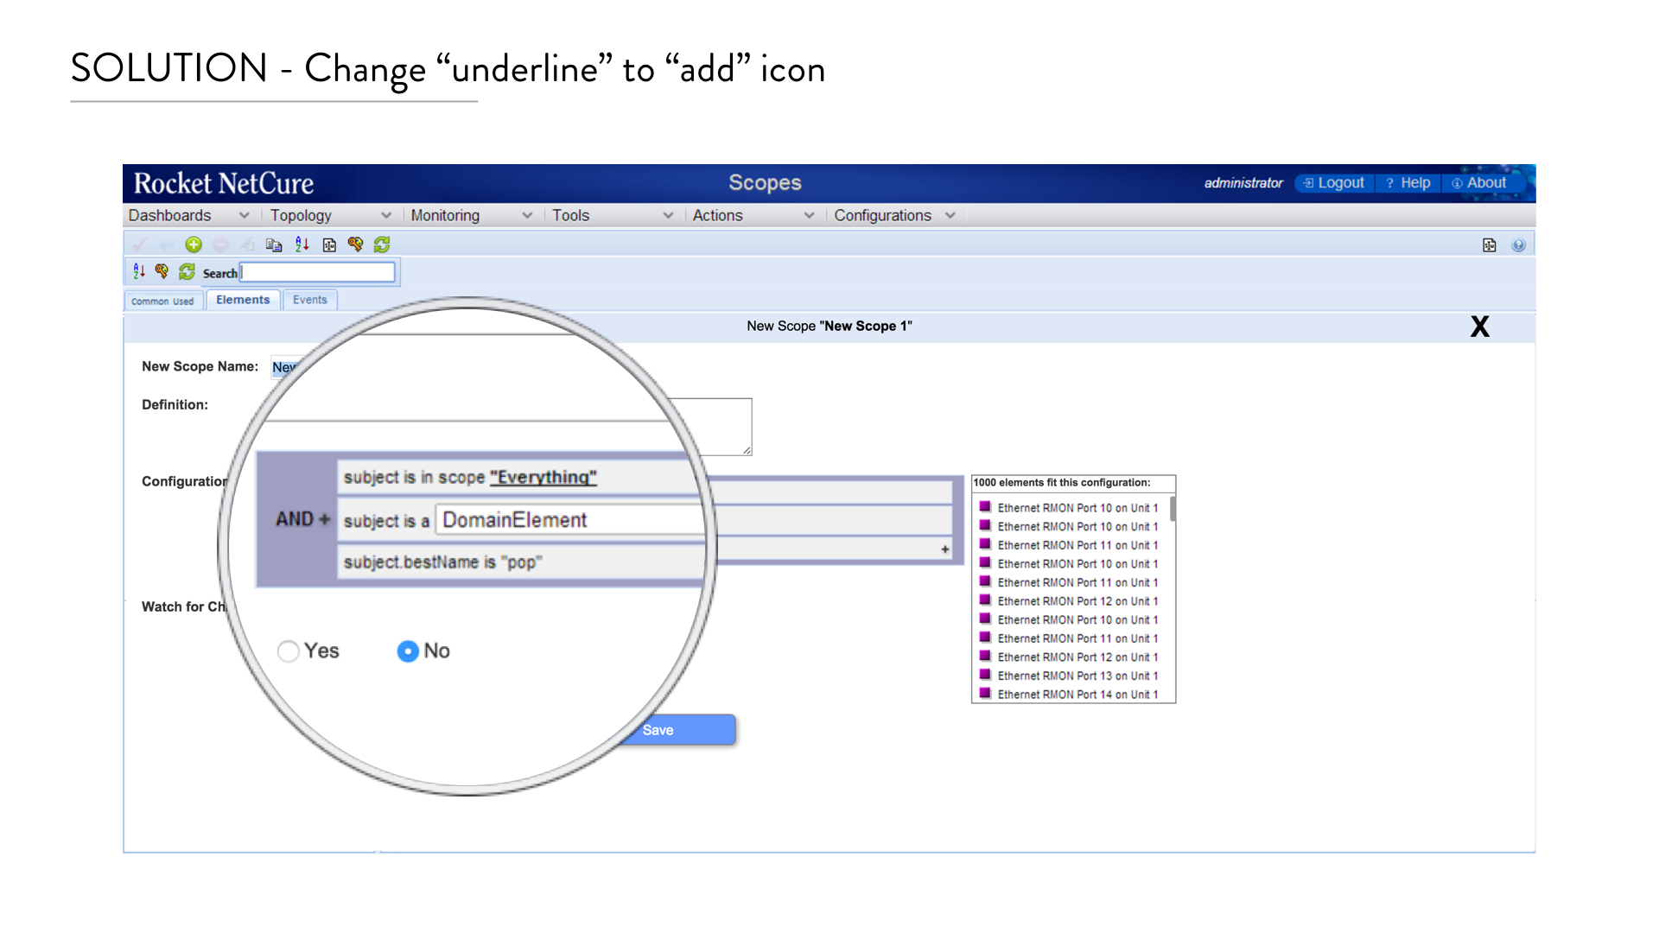Click the Save button
The image size is (1659, 933).
point(678,730)
